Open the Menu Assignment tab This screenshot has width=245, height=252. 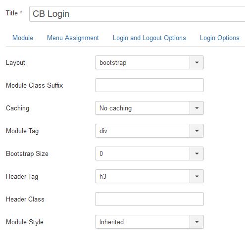click(x=73, y=38)
